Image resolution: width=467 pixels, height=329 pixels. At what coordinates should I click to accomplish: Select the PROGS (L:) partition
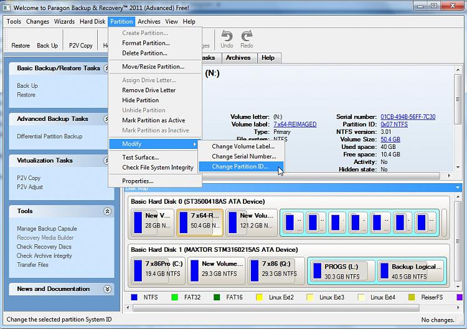point(341,271)
